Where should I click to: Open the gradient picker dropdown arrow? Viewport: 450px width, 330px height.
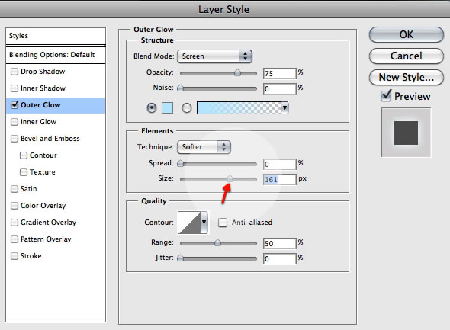click(284, 108)
